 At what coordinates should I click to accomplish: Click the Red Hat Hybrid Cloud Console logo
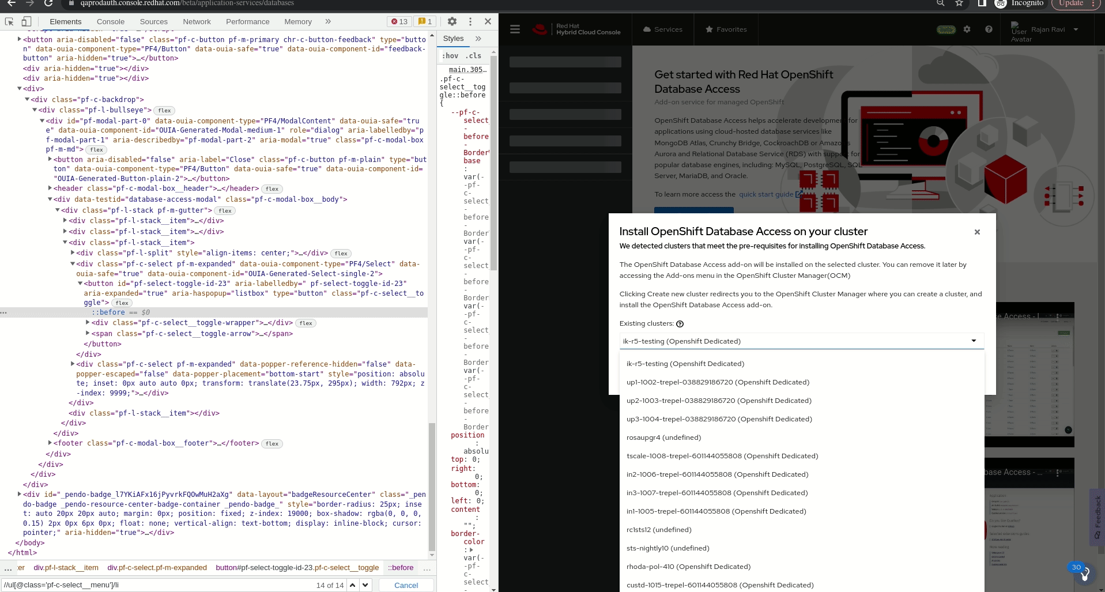576,29
